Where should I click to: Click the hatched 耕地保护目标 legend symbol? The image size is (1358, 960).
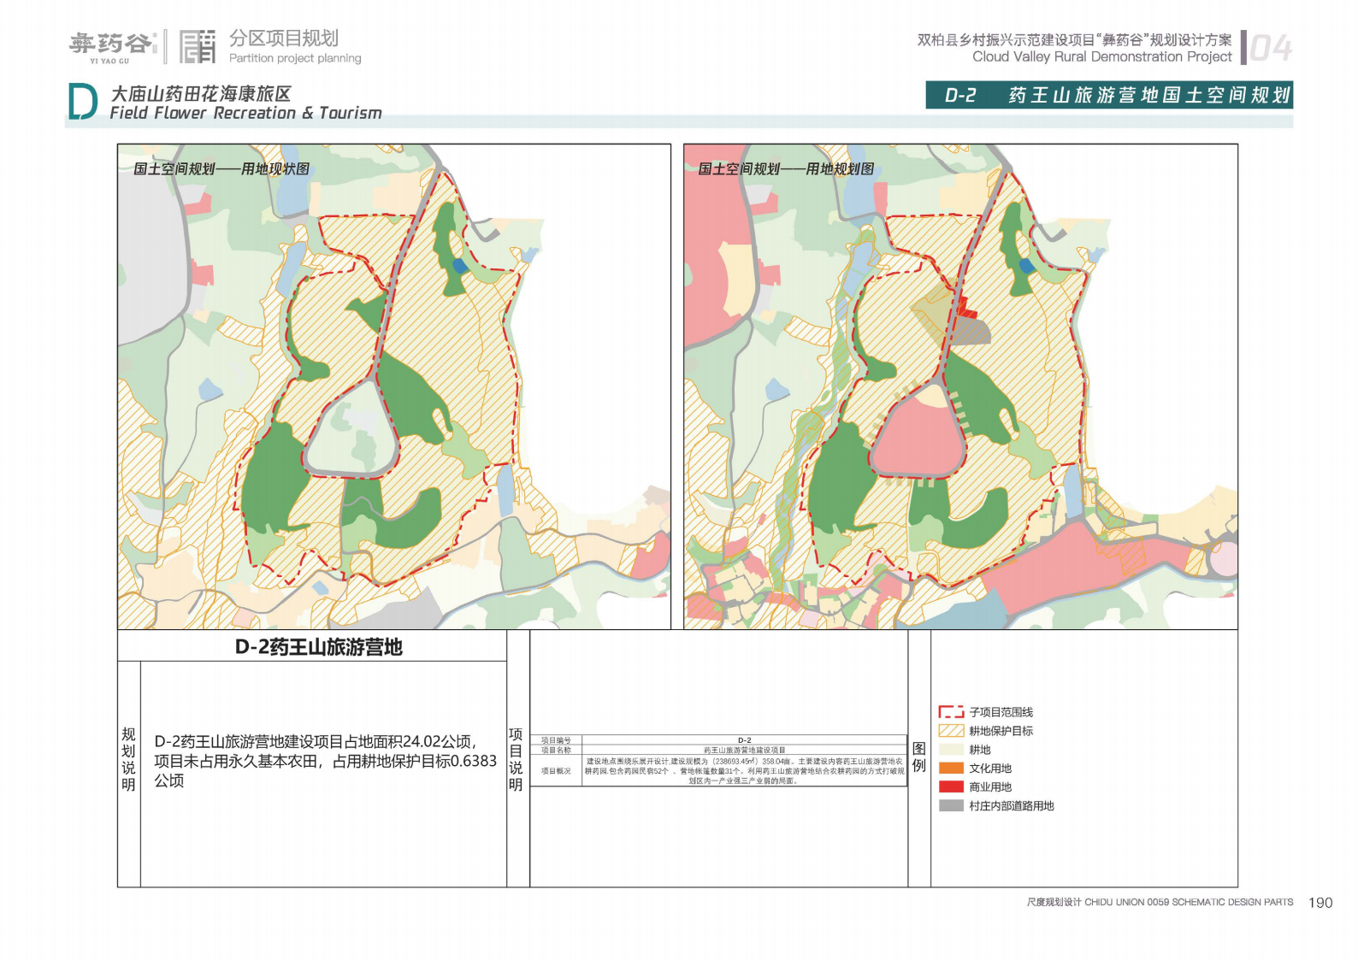coord(951,731)
